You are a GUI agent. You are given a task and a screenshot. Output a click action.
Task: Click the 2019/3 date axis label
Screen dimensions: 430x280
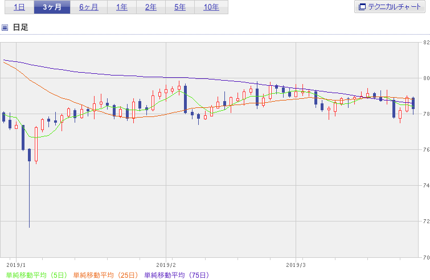tap(296, 265)
